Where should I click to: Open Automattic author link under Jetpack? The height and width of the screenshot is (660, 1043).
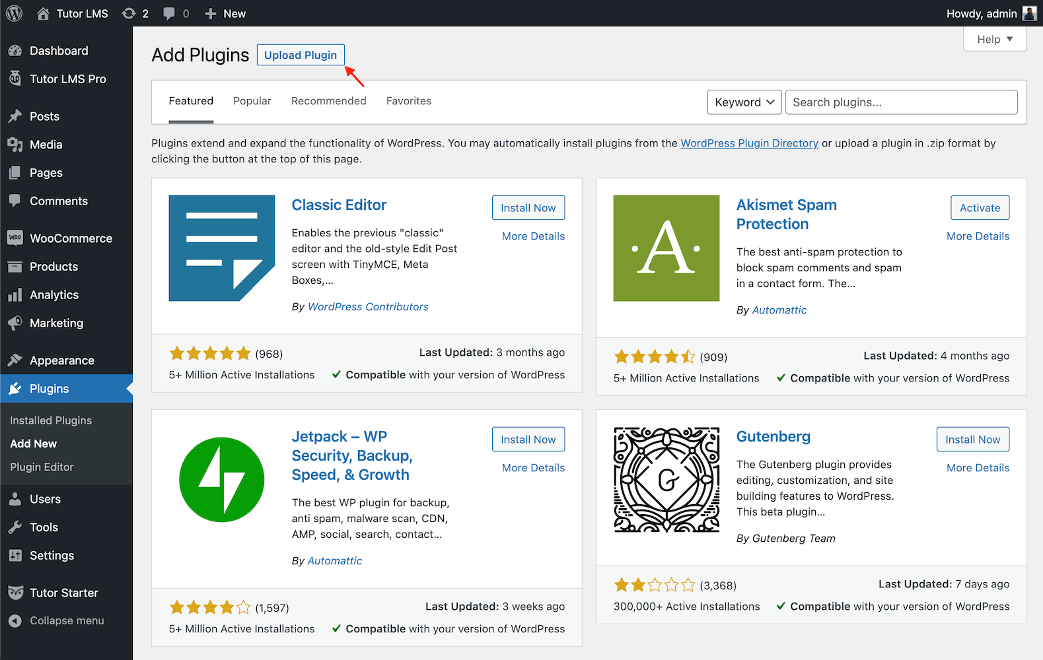tap(335, 561)
